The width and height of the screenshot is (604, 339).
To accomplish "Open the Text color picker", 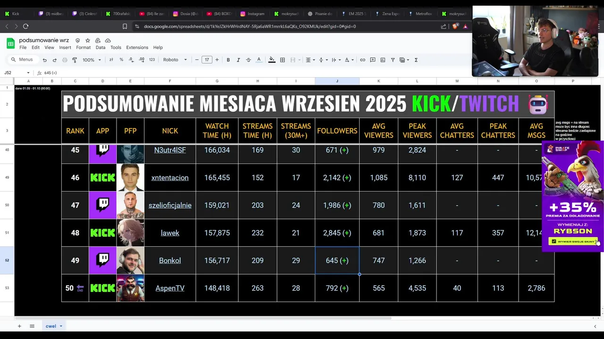I will (x=259, y=60).
